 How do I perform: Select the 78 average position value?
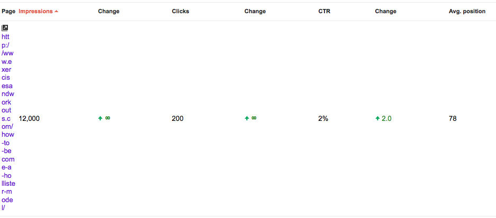(453, 119)
